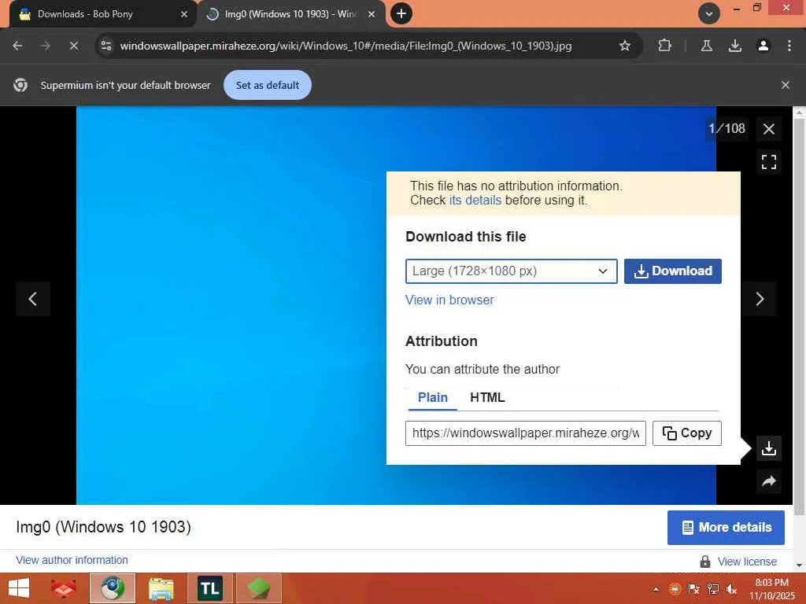Copy the attribution text
The image size is (806, 604).
[x=687, y=433]
